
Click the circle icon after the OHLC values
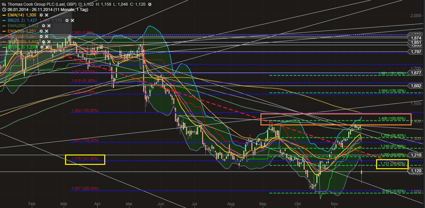[149, 4]
